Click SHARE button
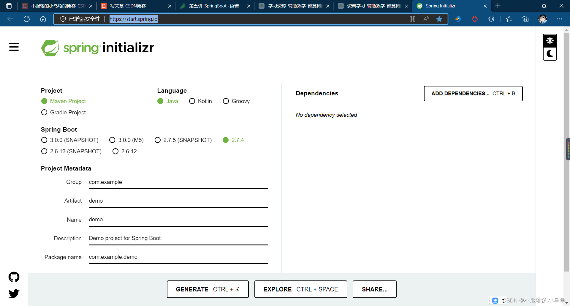The height and width of the screenshot is (306, 570). [x=375, y=289]
